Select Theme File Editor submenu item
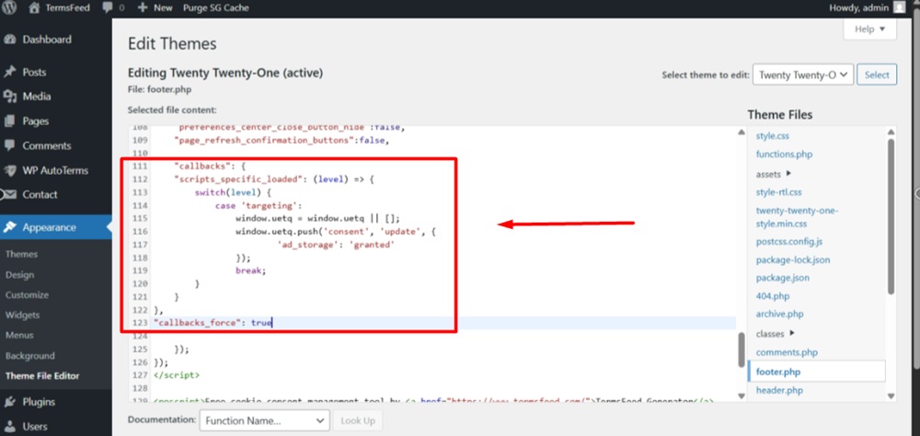Screen dimensions: 920x436 tap(42, 375)
